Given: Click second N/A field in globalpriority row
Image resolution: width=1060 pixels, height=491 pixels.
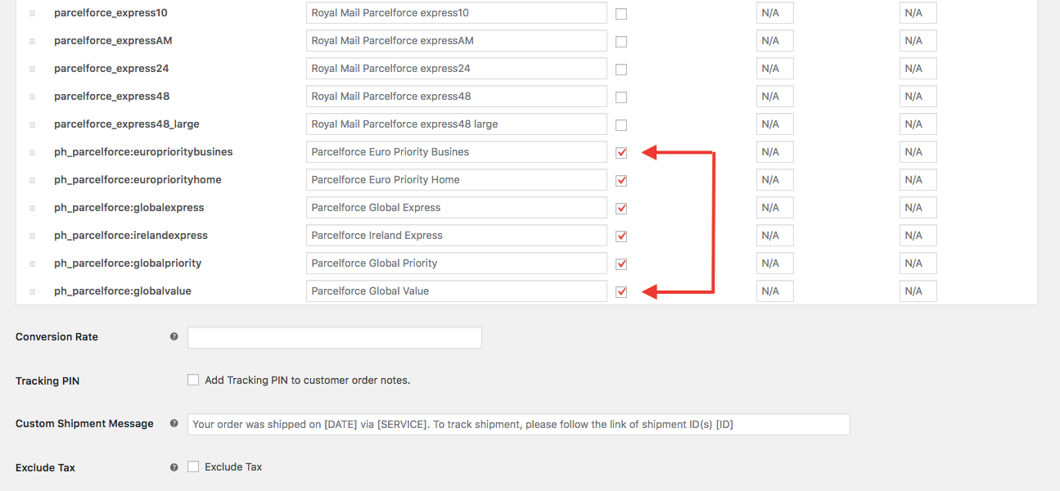Looking at the screenshot, I should [x=918, y=264].
